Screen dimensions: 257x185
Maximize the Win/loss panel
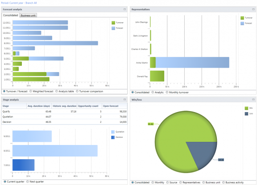coord(253,100)
